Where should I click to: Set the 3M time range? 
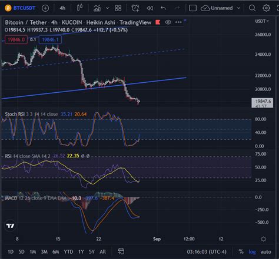(x=44, y=252)
